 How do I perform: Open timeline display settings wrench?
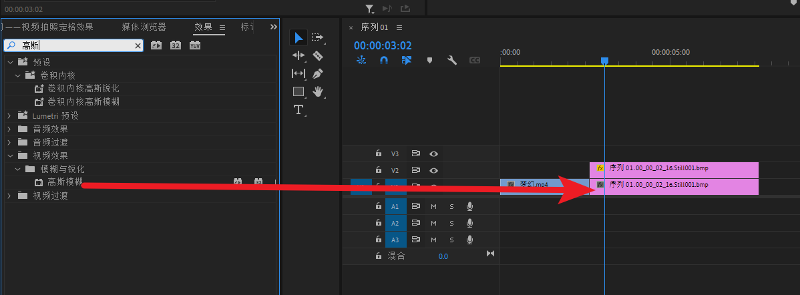[452, 60]
